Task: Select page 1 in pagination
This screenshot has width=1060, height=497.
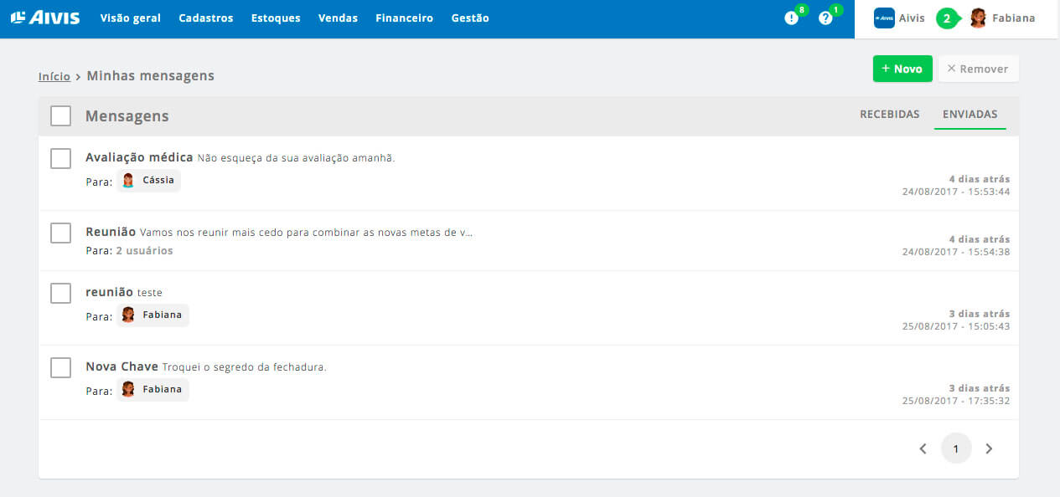Action: point(956,448)
